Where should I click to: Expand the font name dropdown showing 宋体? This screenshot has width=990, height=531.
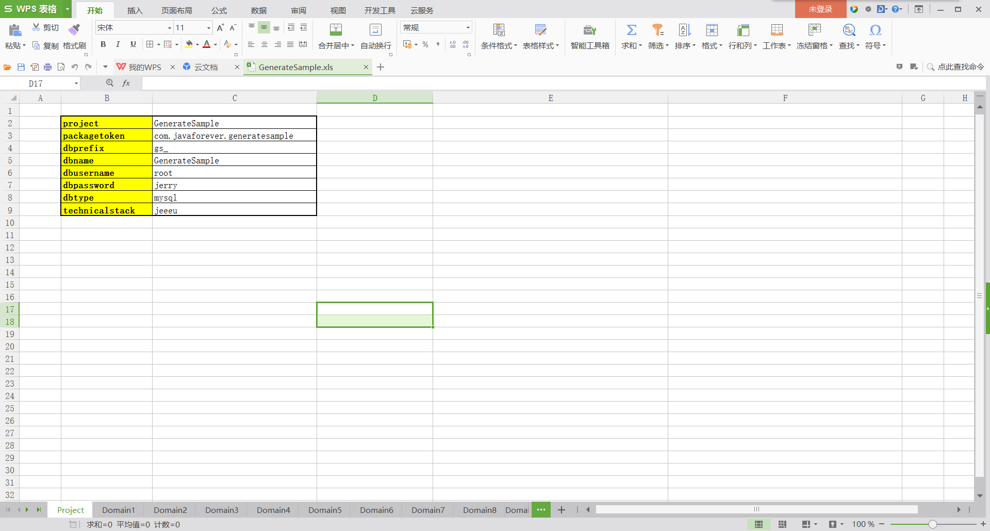[169, 28]
